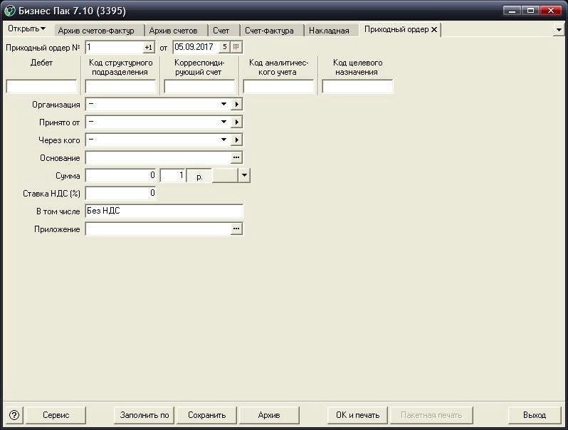Expand the Принято от dropdown list
Image resolution: width=568 pixels, height=430 pixels.
(x=224, y=122)
